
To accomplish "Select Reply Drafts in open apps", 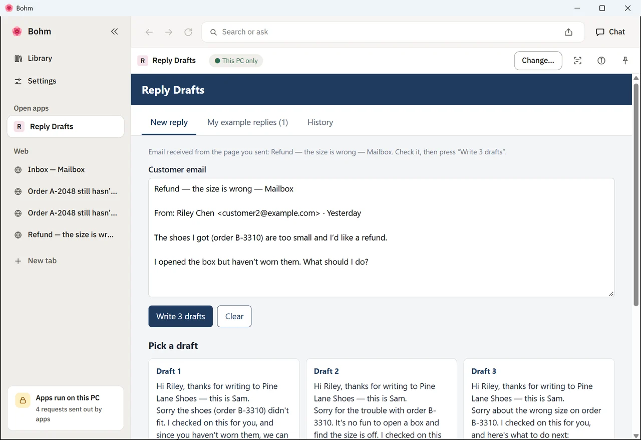I will [66, 127].
